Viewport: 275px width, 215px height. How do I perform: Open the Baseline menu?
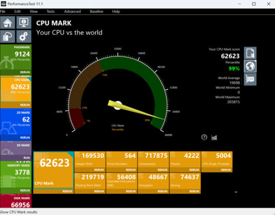click(96, 12)
